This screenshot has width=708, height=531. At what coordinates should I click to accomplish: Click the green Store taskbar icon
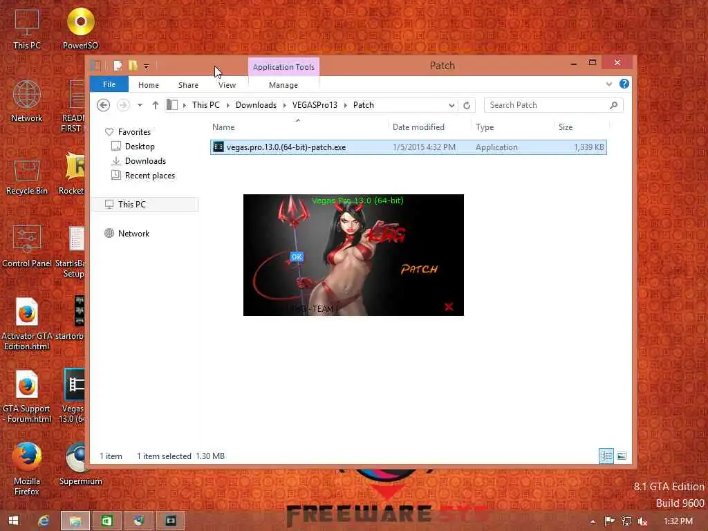(107, 521)
